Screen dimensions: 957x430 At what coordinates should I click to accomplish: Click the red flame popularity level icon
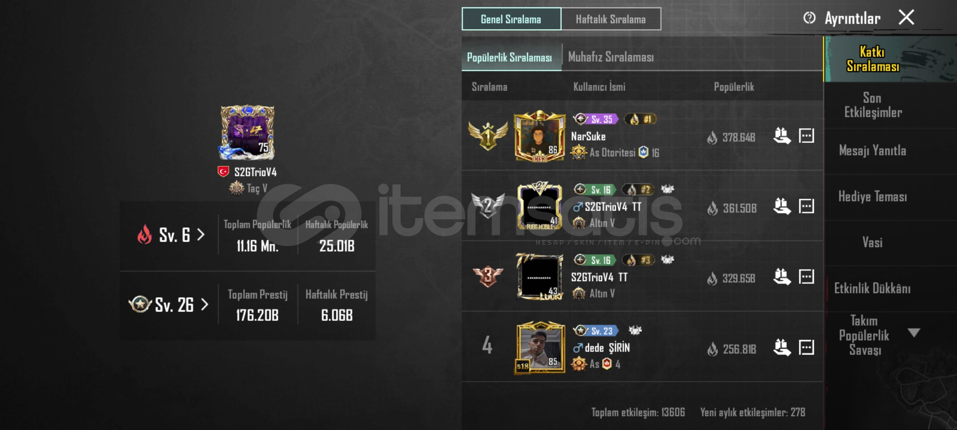point(144,234)
